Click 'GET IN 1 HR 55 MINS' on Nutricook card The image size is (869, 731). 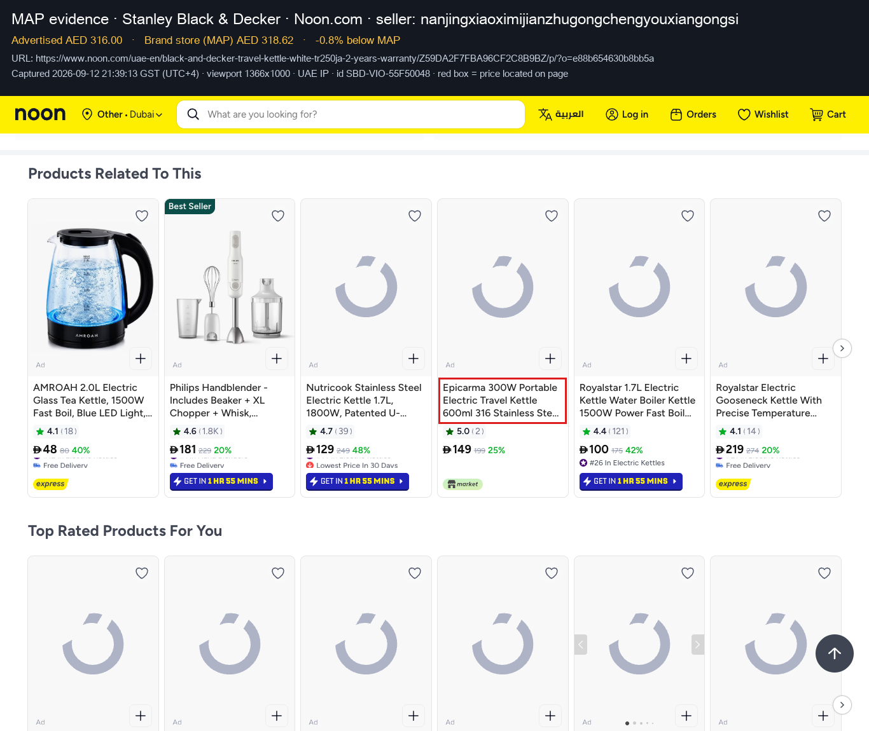coord(358,482)
